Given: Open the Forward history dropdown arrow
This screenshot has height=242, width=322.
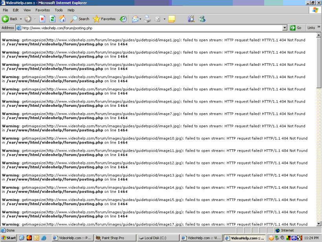Looking at the screenshot, I should point(35,19).
